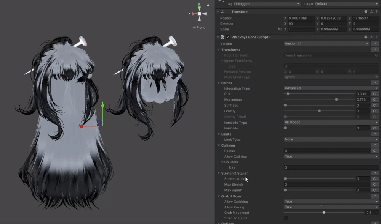Click the Scale Z input field
The width and height of the screenshot is (381, 224).
coord(365,29)
